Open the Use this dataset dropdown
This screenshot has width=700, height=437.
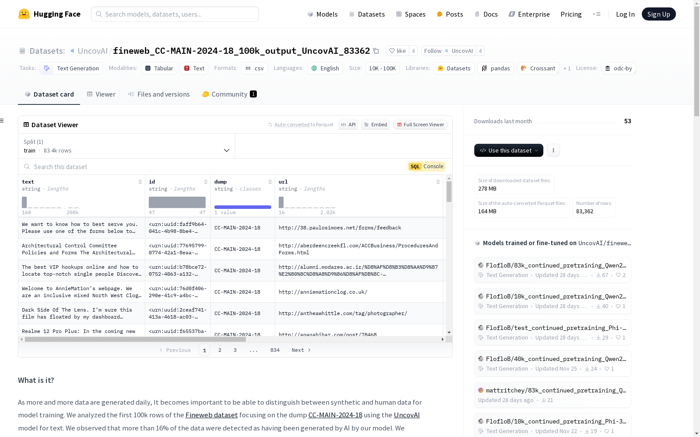(x=509, y=150)
